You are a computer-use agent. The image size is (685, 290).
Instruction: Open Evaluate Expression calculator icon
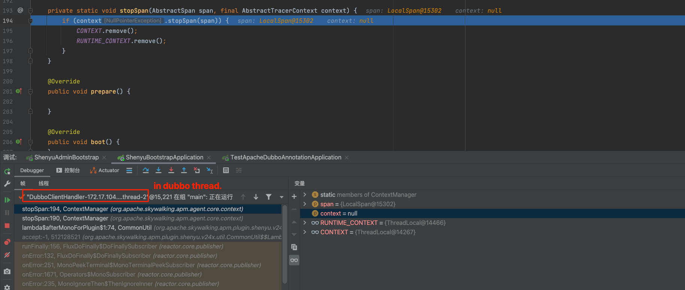click(226, 170)
